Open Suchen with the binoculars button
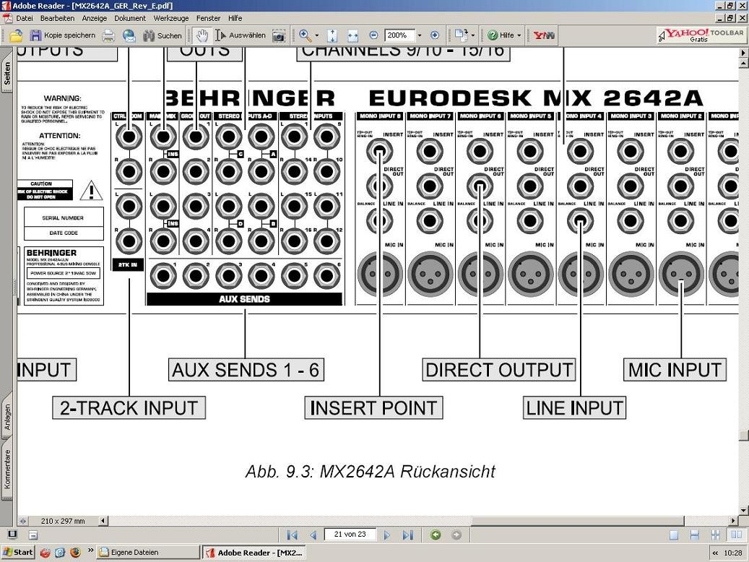 (x=163, y=35)
